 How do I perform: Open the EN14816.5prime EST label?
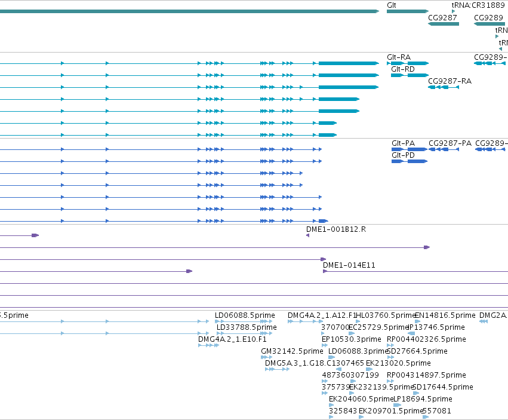(x=445, y=315)
